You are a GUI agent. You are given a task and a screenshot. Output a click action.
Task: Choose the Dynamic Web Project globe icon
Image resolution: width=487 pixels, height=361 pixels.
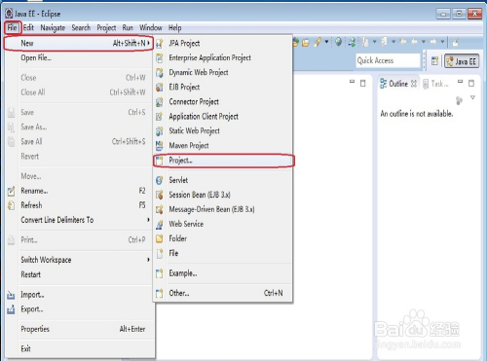pos(159,73)
